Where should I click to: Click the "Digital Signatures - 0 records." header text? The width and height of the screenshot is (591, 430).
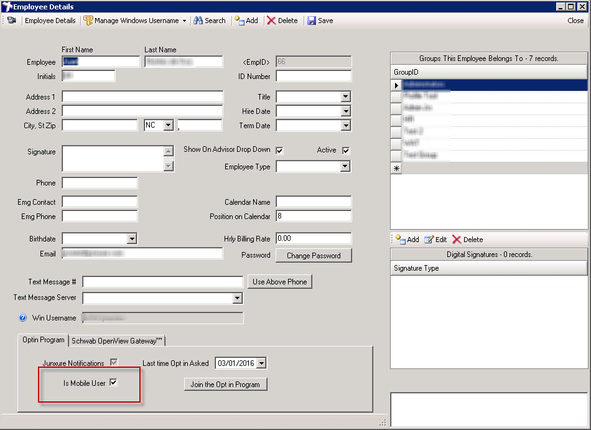coord(489,255)
